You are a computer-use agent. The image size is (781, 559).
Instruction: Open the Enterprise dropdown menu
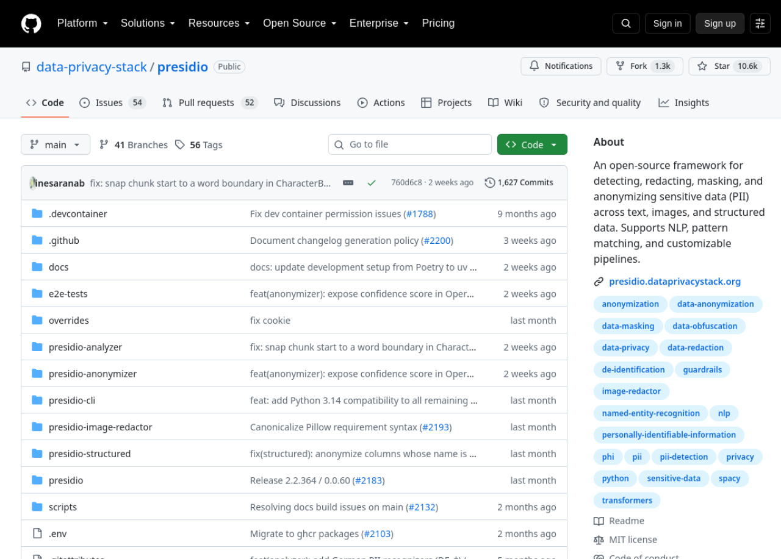pyautogui.click(x=379, y=23)
